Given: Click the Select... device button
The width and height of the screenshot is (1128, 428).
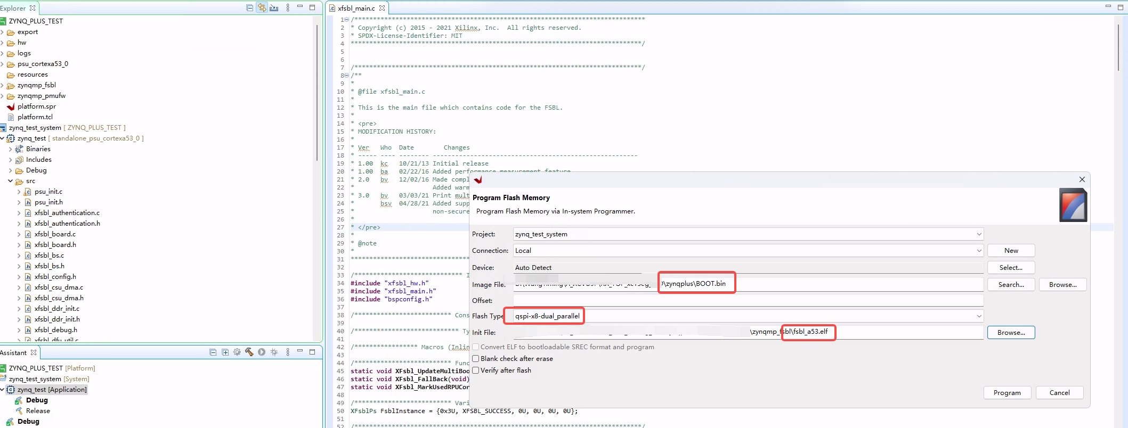Looking at the screenshot, I should (1011, 268).
